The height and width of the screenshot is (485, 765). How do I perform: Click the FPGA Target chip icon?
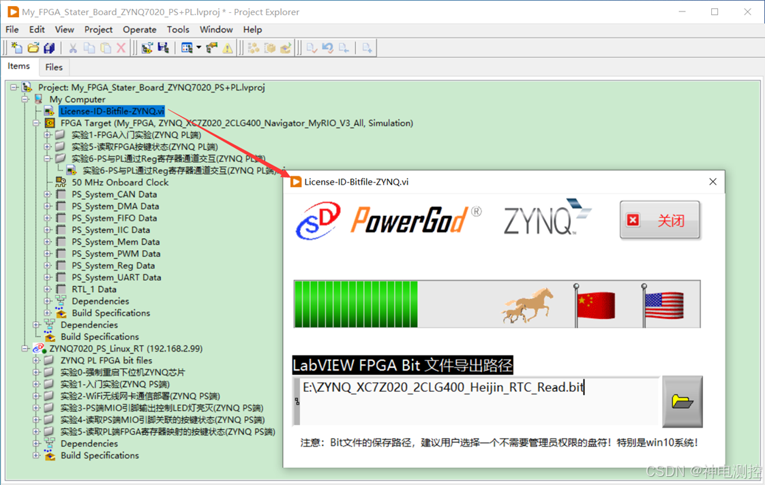click(49, 123)
